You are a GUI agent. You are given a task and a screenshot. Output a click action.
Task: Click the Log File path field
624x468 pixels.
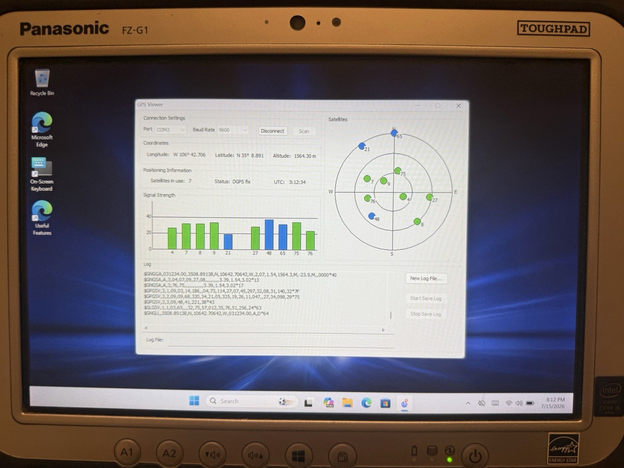pyautogui.click(x=281, y=341)
